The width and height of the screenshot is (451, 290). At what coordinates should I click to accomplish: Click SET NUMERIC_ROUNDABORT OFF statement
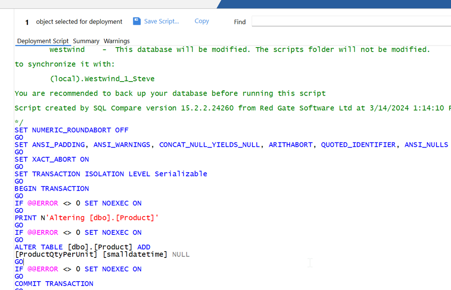71,130
